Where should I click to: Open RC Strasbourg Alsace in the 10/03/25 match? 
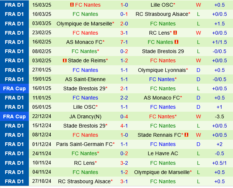click(x=162, y=14)
